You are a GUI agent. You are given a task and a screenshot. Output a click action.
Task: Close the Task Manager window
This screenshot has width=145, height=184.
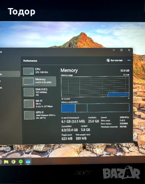point(129,50)
